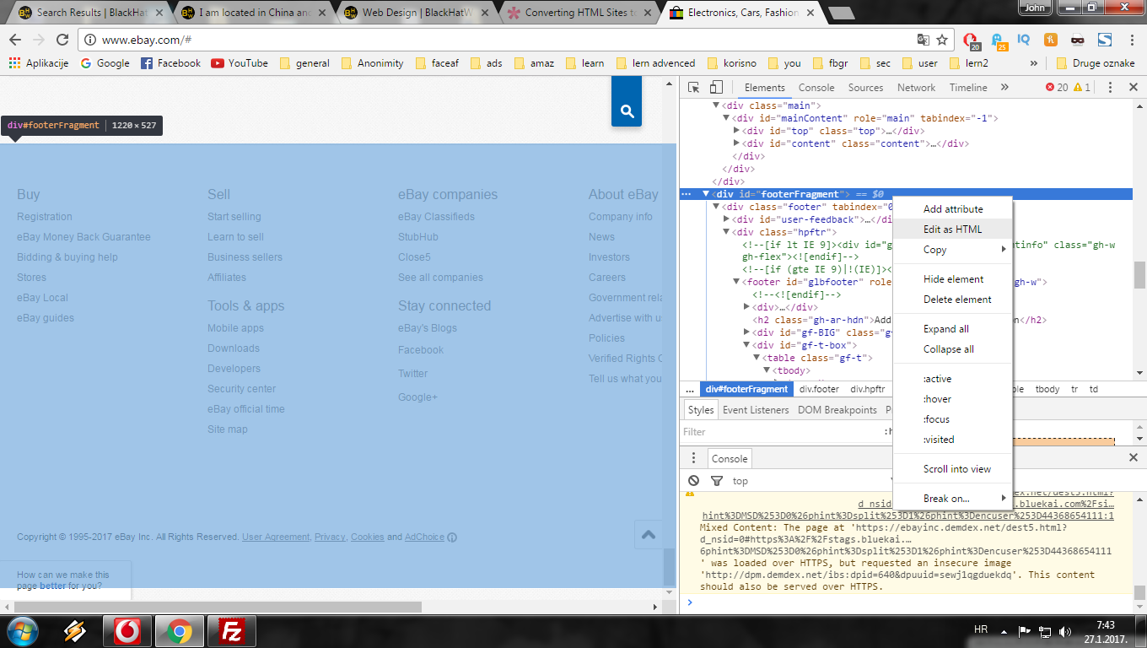The width and height of the screenshot is (1147, 648).
Task: Open the eBay Money Back Guarantee link
Action: (x=83, y=237)
